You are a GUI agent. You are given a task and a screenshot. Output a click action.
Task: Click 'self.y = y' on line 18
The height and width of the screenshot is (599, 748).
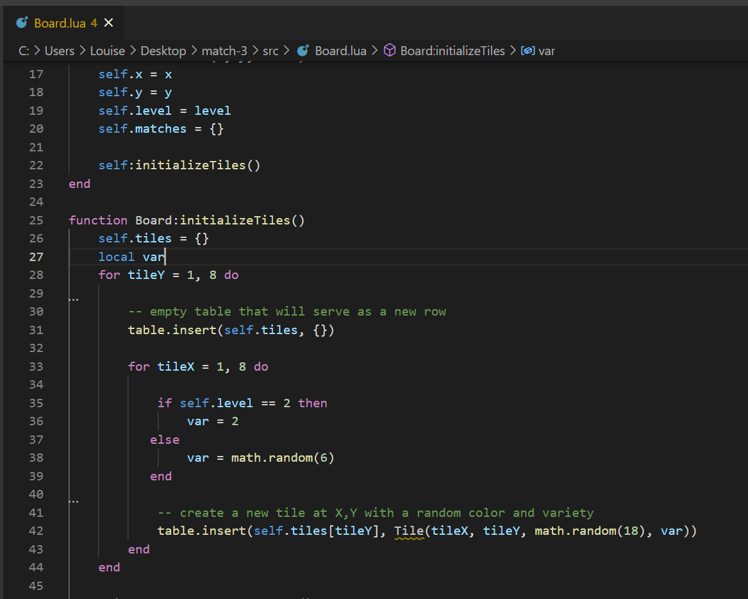[x=135, y=92]
